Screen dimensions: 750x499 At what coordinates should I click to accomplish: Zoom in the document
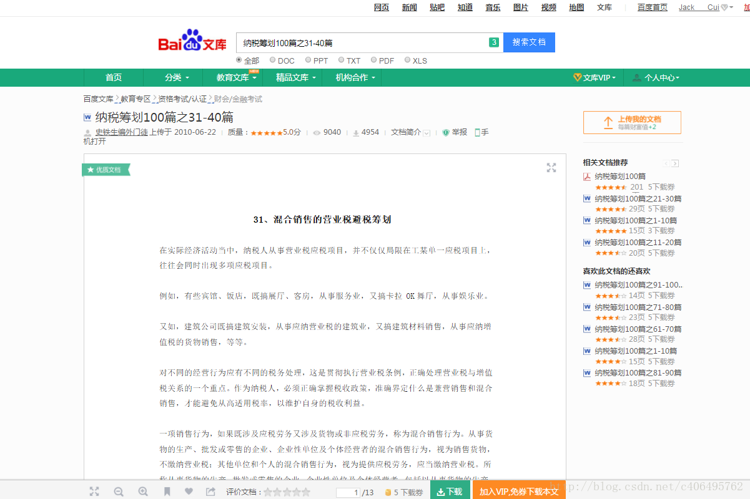click(143, 492)
